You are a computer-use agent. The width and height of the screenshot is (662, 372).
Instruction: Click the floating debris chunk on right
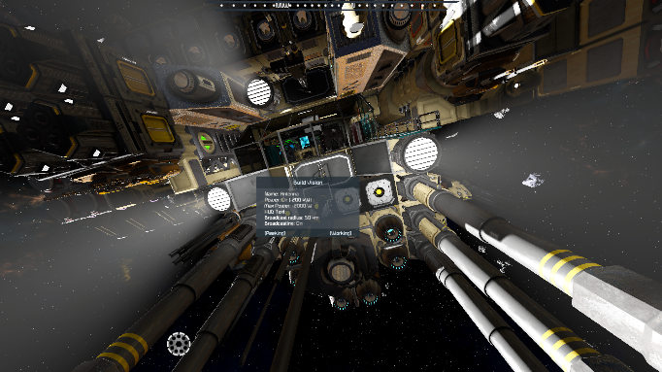click(533, 181)
